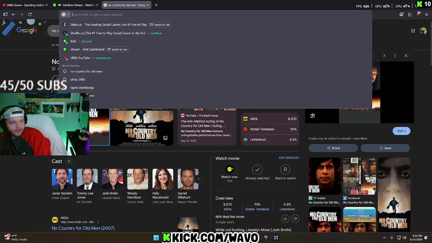The image size is (432, 243).
Task: Choose the Shuffle.us suggestion
Action: tap(215, 33)
